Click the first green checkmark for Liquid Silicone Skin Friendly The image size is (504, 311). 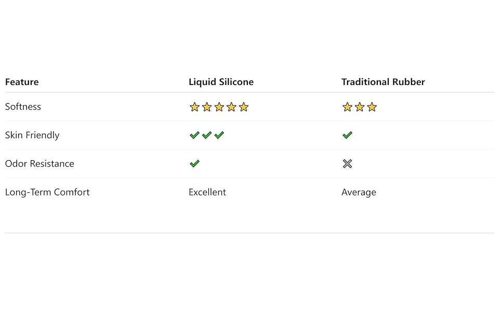pos(194,135)
